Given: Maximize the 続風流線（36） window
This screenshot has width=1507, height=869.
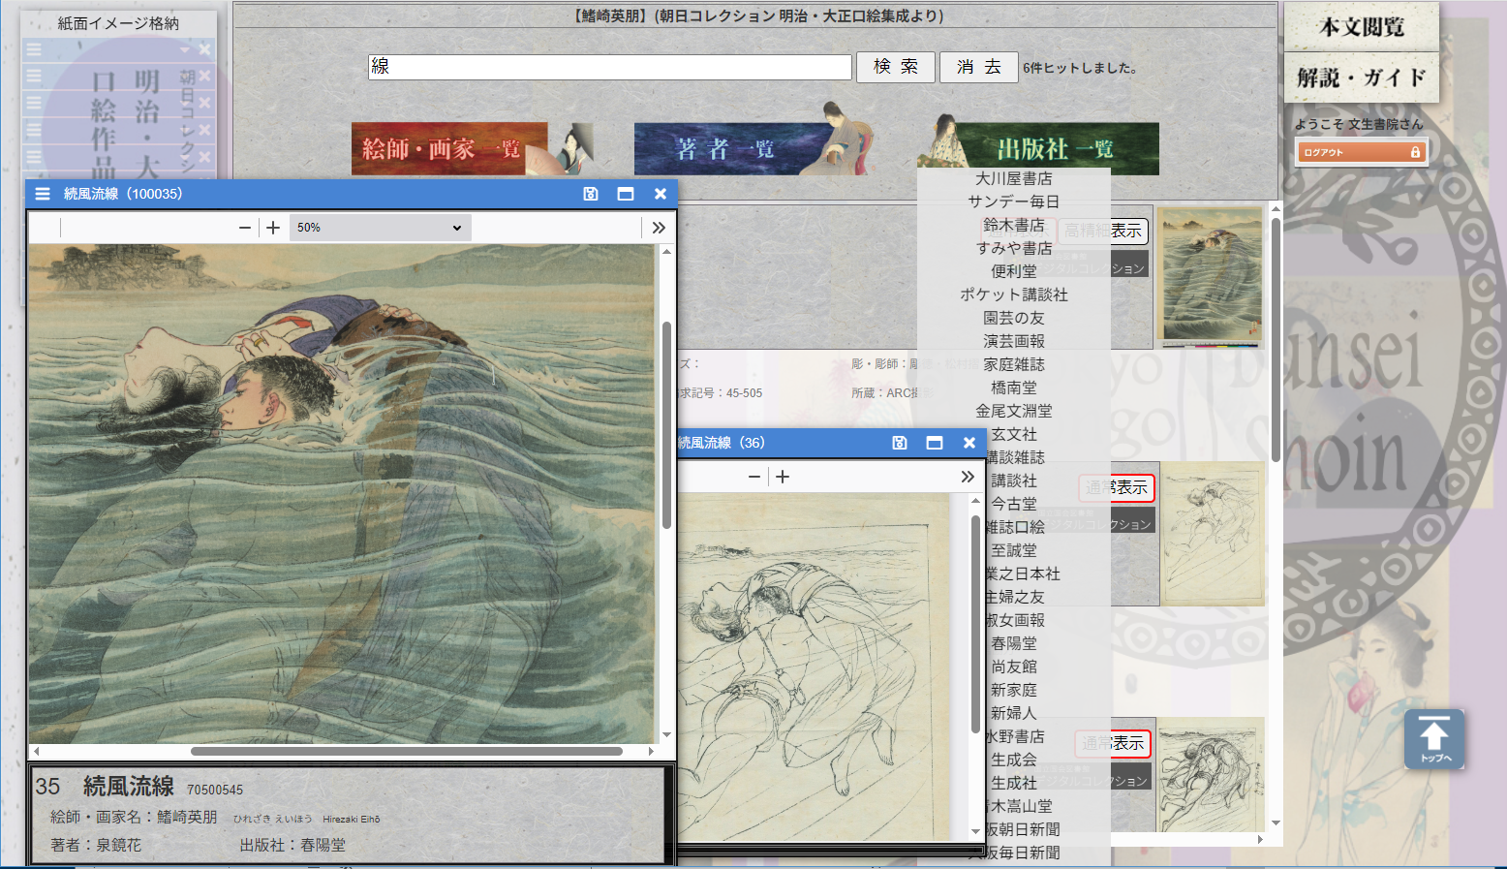Looking at the screenshot, I should pos(935,443).
